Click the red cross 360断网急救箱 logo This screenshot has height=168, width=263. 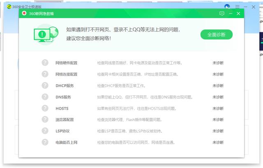tap(25, 14)
